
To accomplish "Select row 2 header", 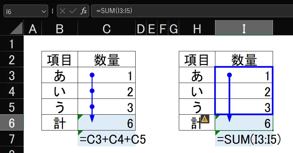I will [12, 59].
